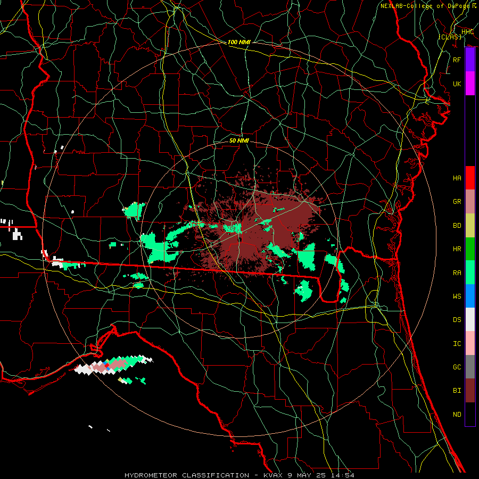The image size is (479, 479).
Task: Click the [CLAS] units label
Action: coord(450,37)
